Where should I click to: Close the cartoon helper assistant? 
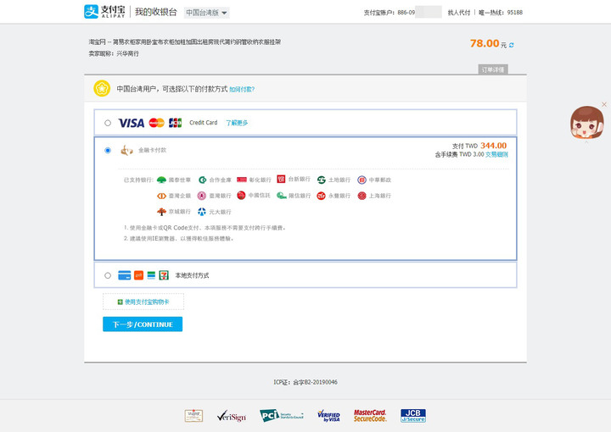click(603, 104)
